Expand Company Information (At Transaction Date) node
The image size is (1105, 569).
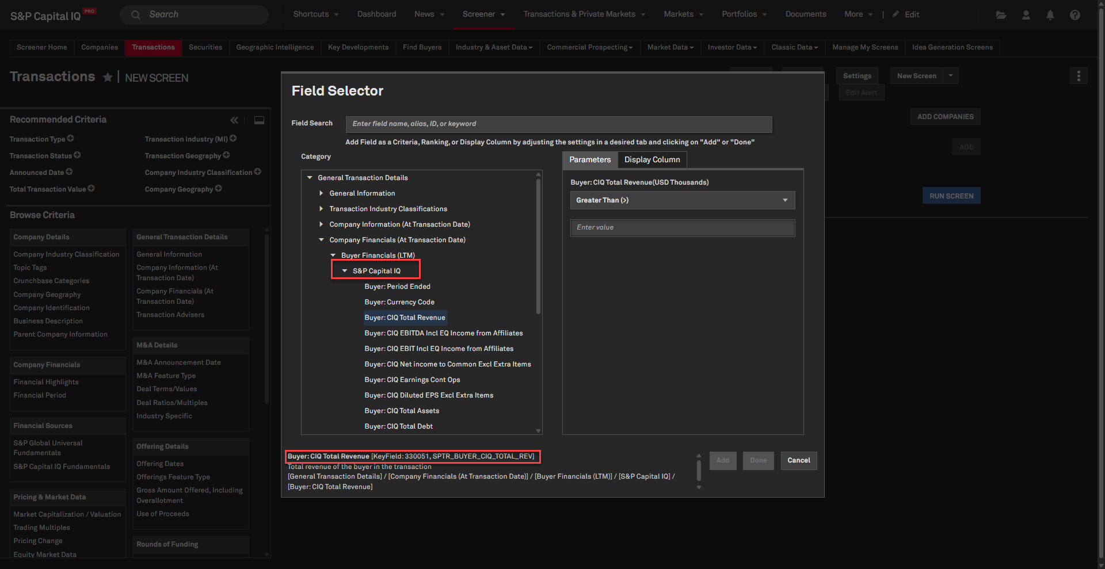click(x=321, y=224)
